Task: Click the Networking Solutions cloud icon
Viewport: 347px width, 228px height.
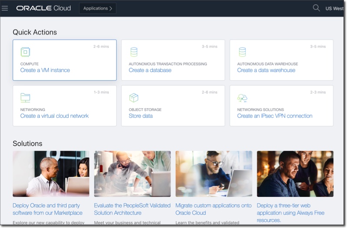Action: [x=242, y=98]
